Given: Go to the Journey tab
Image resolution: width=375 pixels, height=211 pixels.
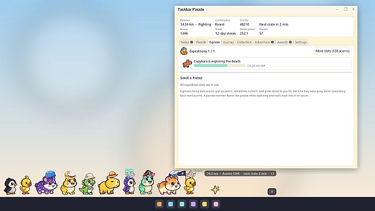Looking at the screenshot, I should [228, 42].
